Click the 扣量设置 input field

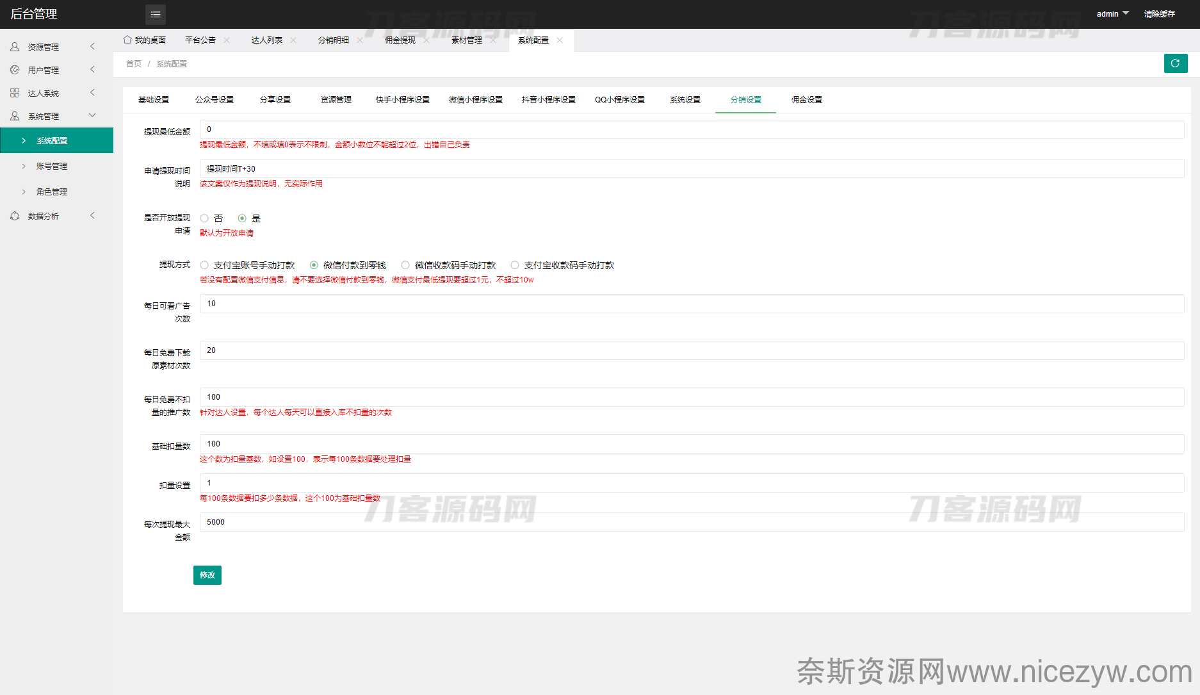click(692, 483)
